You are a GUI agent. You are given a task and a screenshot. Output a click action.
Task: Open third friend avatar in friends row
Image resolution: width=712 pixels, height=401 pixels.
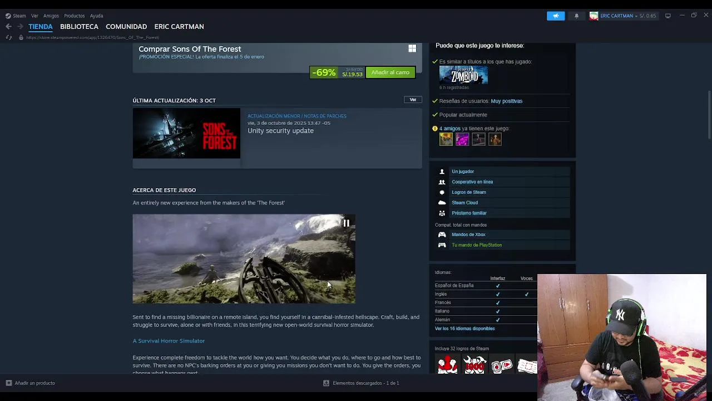478,139
